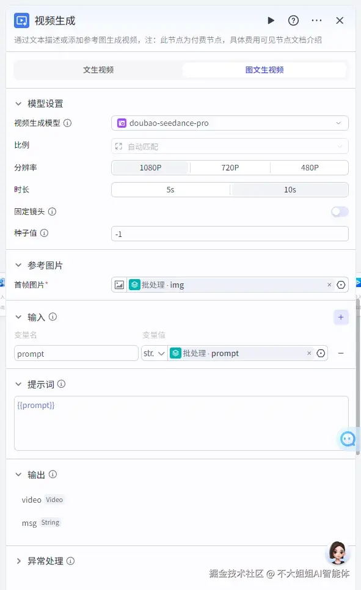Click the Video type tag
Image resolution: width=361 pixels, height=590 pixels.
coord(54,500)
